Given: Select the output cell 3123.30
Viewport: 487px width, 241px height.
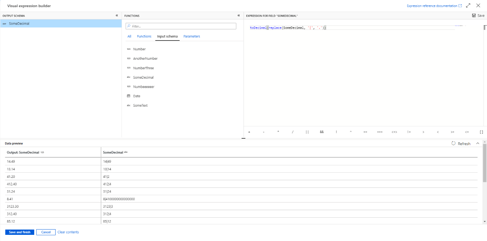Looking at the screenshot, I should [53, 207].
